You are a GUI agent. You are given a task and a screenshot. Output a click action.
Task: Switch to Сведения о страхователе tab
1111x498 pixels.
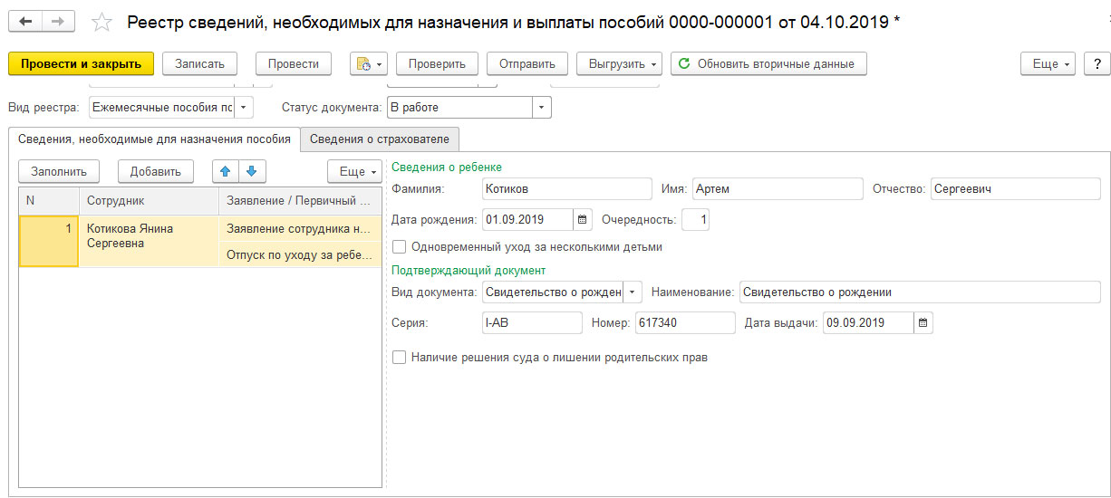tap(381, 139)
